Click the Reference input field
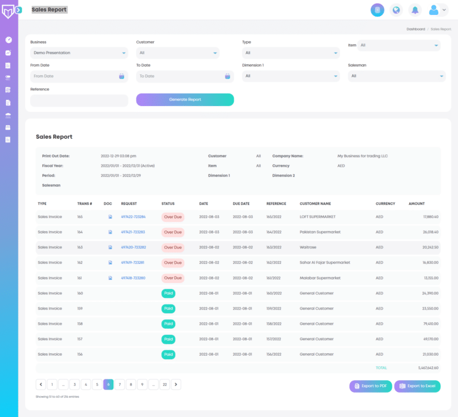This screenshot has height=417, width=458. pyautogui.click(x=79, y=101)
